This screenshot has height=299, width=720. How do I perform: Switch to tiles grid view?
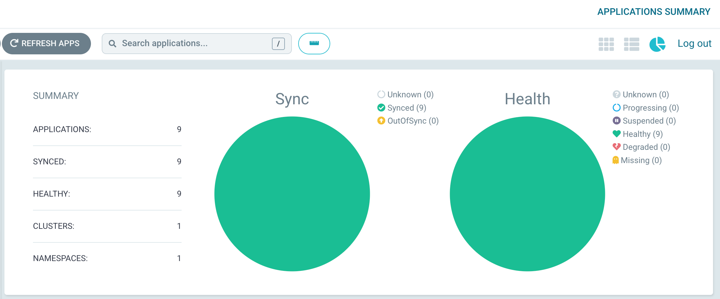(606, 44)
